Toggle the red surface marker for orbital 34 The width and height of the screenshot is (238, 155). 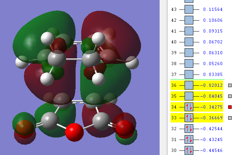(230, 107)
